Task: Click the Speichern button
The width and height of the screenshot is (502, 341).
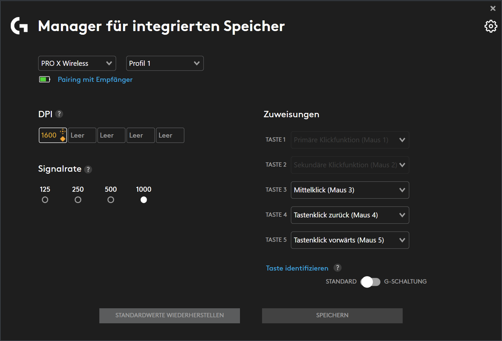Action: [332, 316]
